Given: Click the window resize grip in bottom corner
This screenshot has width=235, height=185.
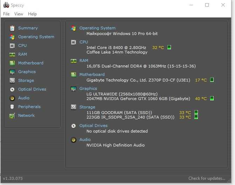Looking at the screenshot, I should pos(229,181).
